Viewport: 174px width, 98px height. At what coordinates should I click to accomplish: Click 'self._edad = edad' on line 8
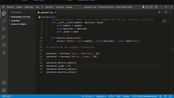pos(67,32)
